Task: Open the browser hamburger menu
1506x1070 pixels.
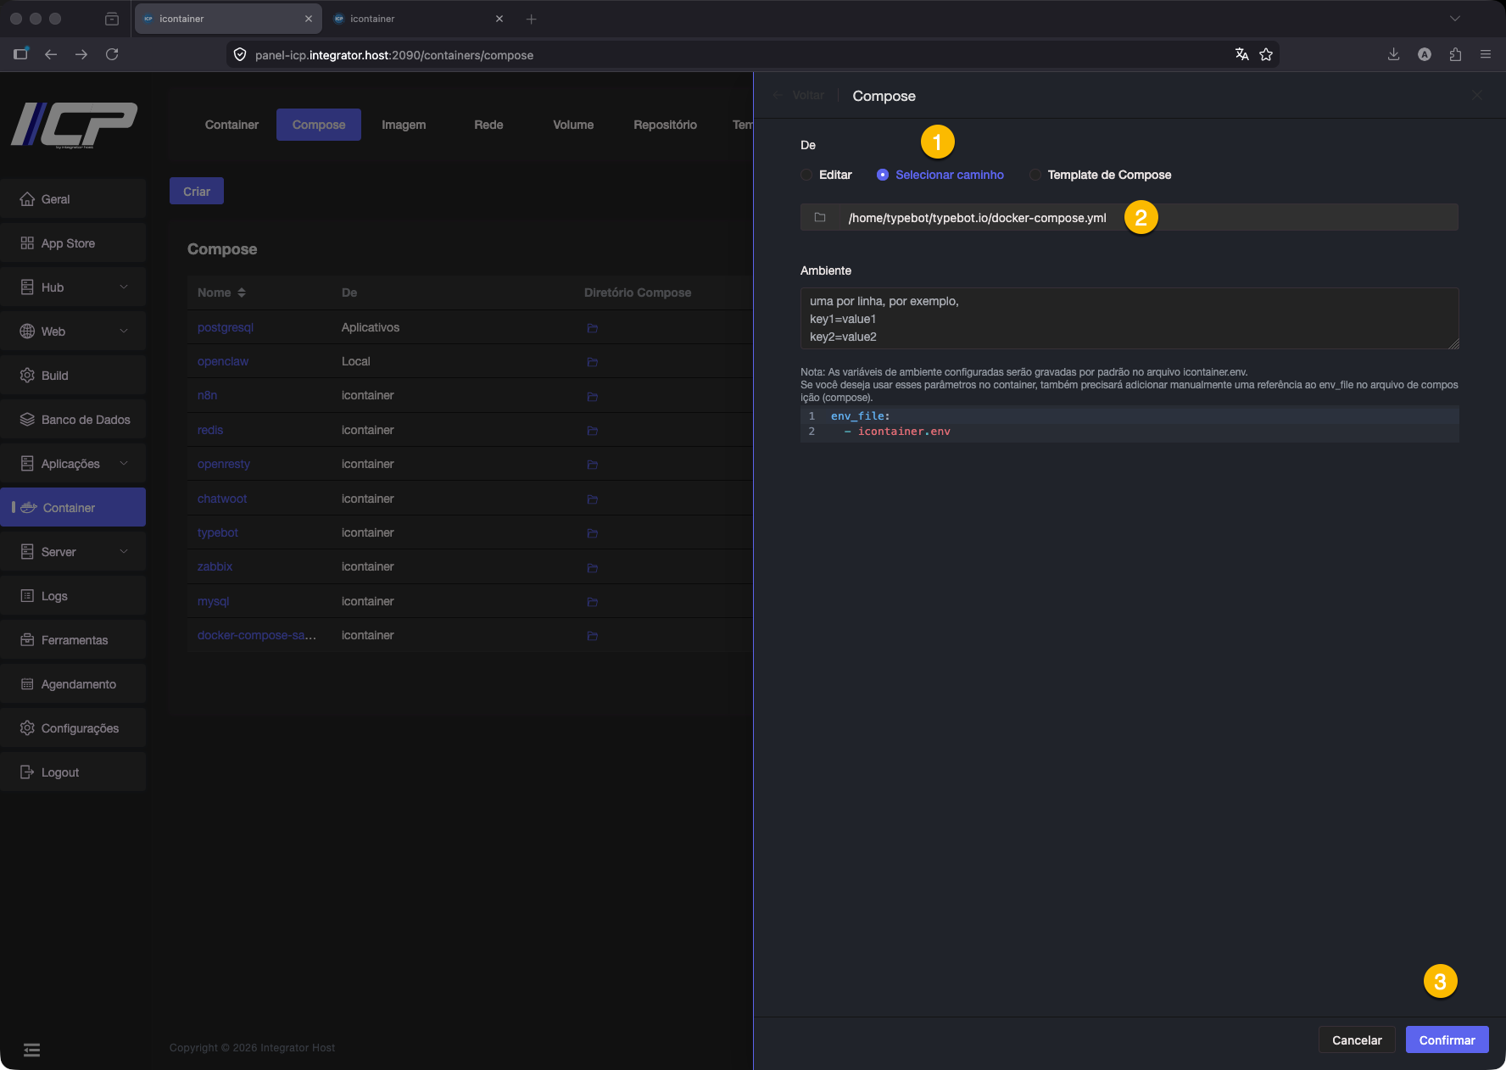Action: (x=1486, y=54)
